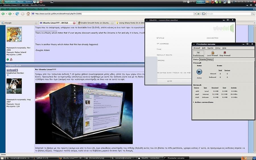Close the iGoogle tab

(x=36, y=23)
